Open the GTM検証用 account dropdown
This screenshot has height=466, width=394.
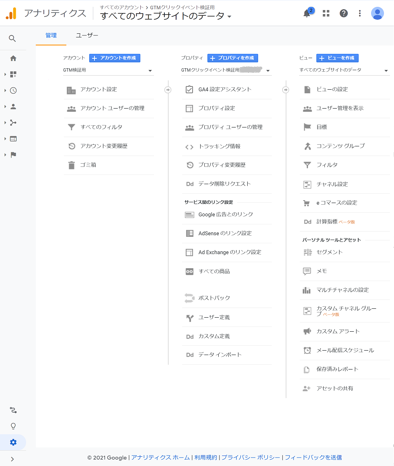(109, 70)
